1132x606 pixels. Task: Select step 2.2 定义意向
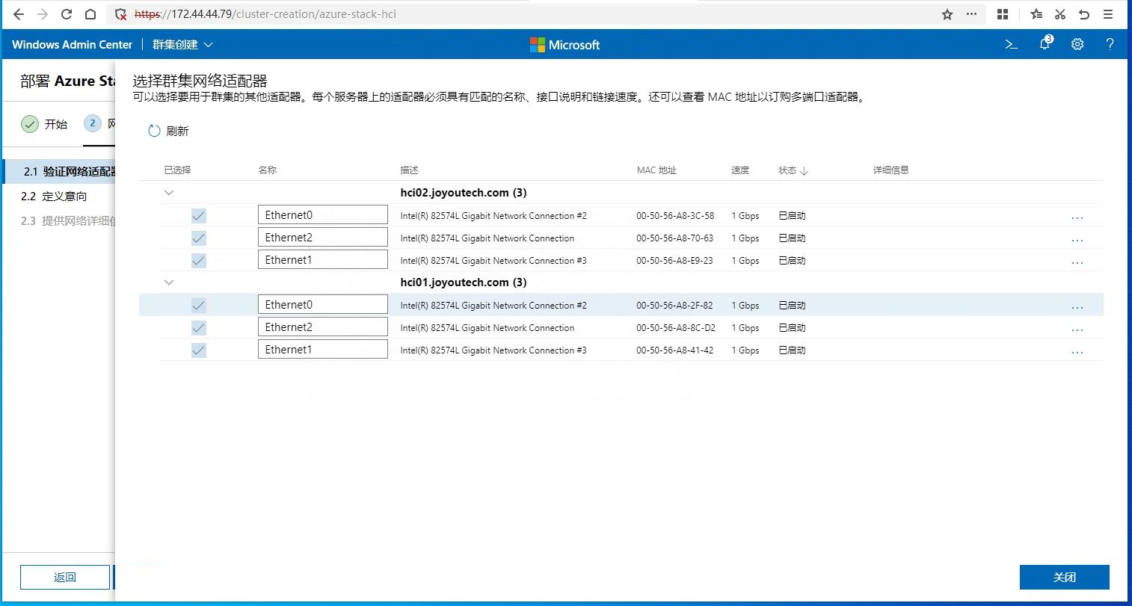tap(54, 196)
